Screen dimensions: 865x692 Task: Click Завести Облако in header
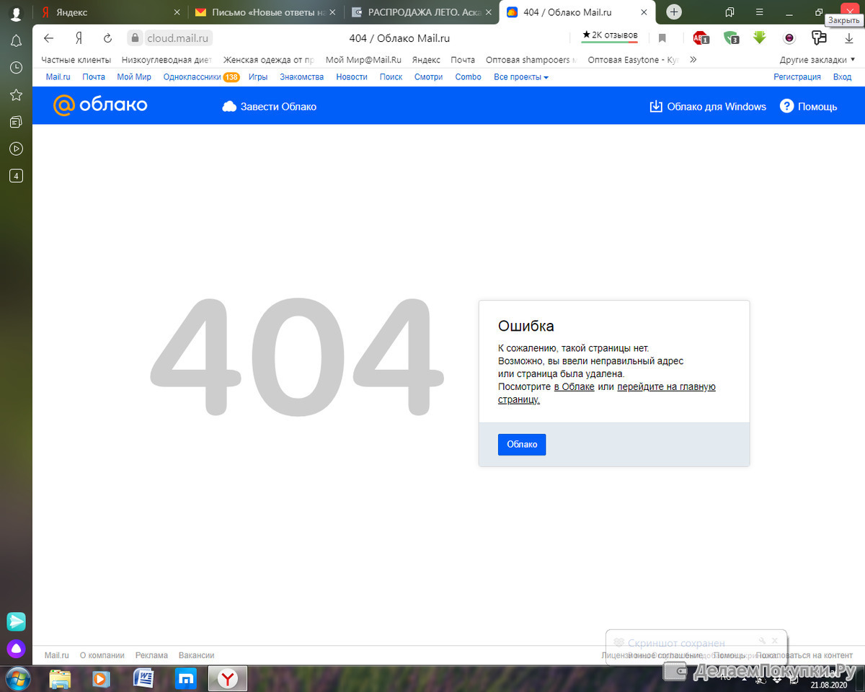coord(270,107)
